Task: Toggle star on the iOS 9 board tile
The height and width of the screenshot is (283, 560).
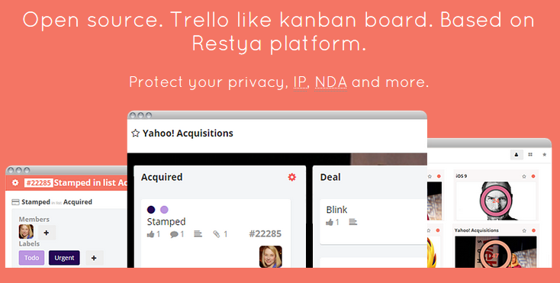Action: (524, 176)
